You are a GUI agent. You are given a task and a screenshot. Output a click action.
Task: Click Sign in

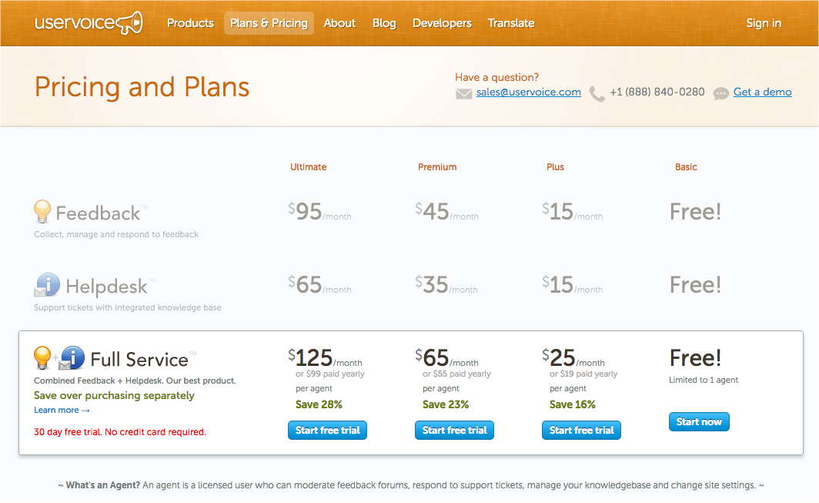pyautogui.click(x=764, y=23)
